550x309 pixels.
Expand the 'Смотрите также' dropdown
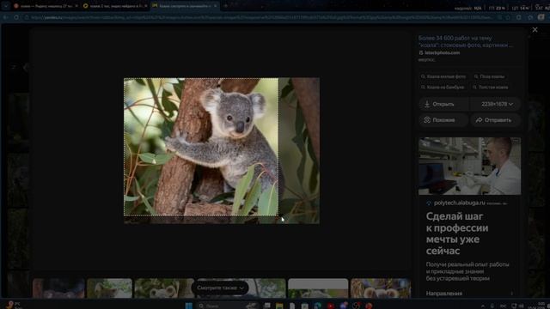coord(220,288)
